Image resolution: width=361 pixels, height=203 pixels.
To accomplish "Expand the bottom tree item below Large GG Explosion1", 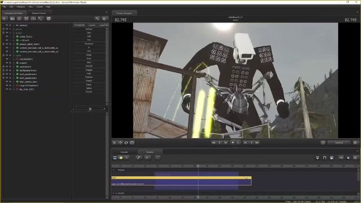I will tap(10, 89).
